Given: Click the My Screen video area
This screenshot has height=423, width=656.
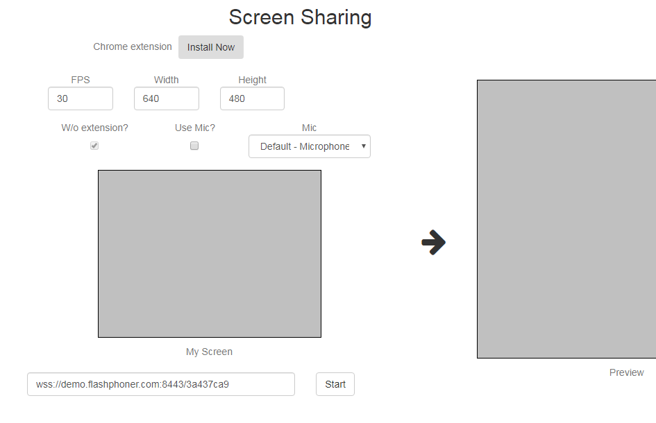Looking at the screenshot, I should tap(209, 254).
